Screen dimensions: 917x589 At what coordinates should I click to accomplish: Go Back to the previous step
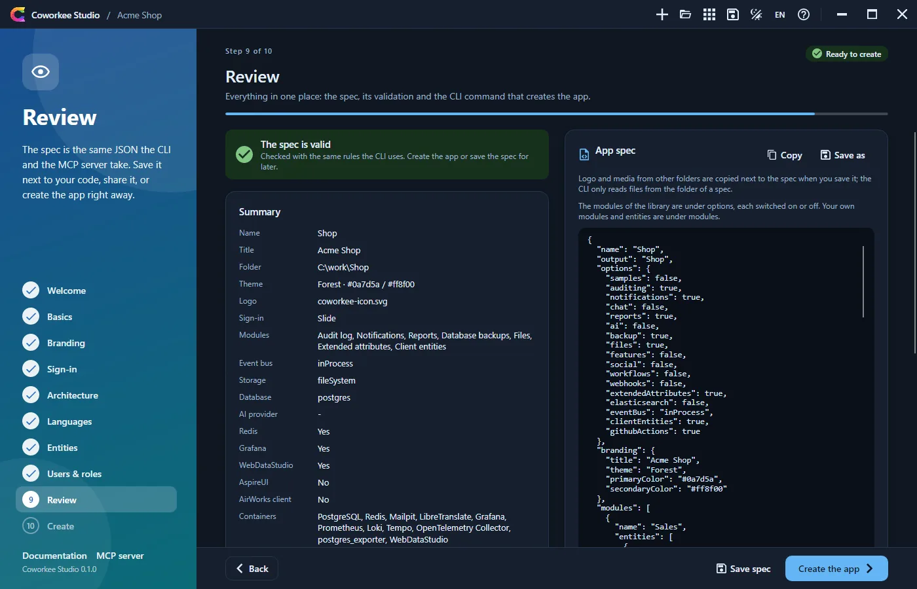tap(252, 569)
